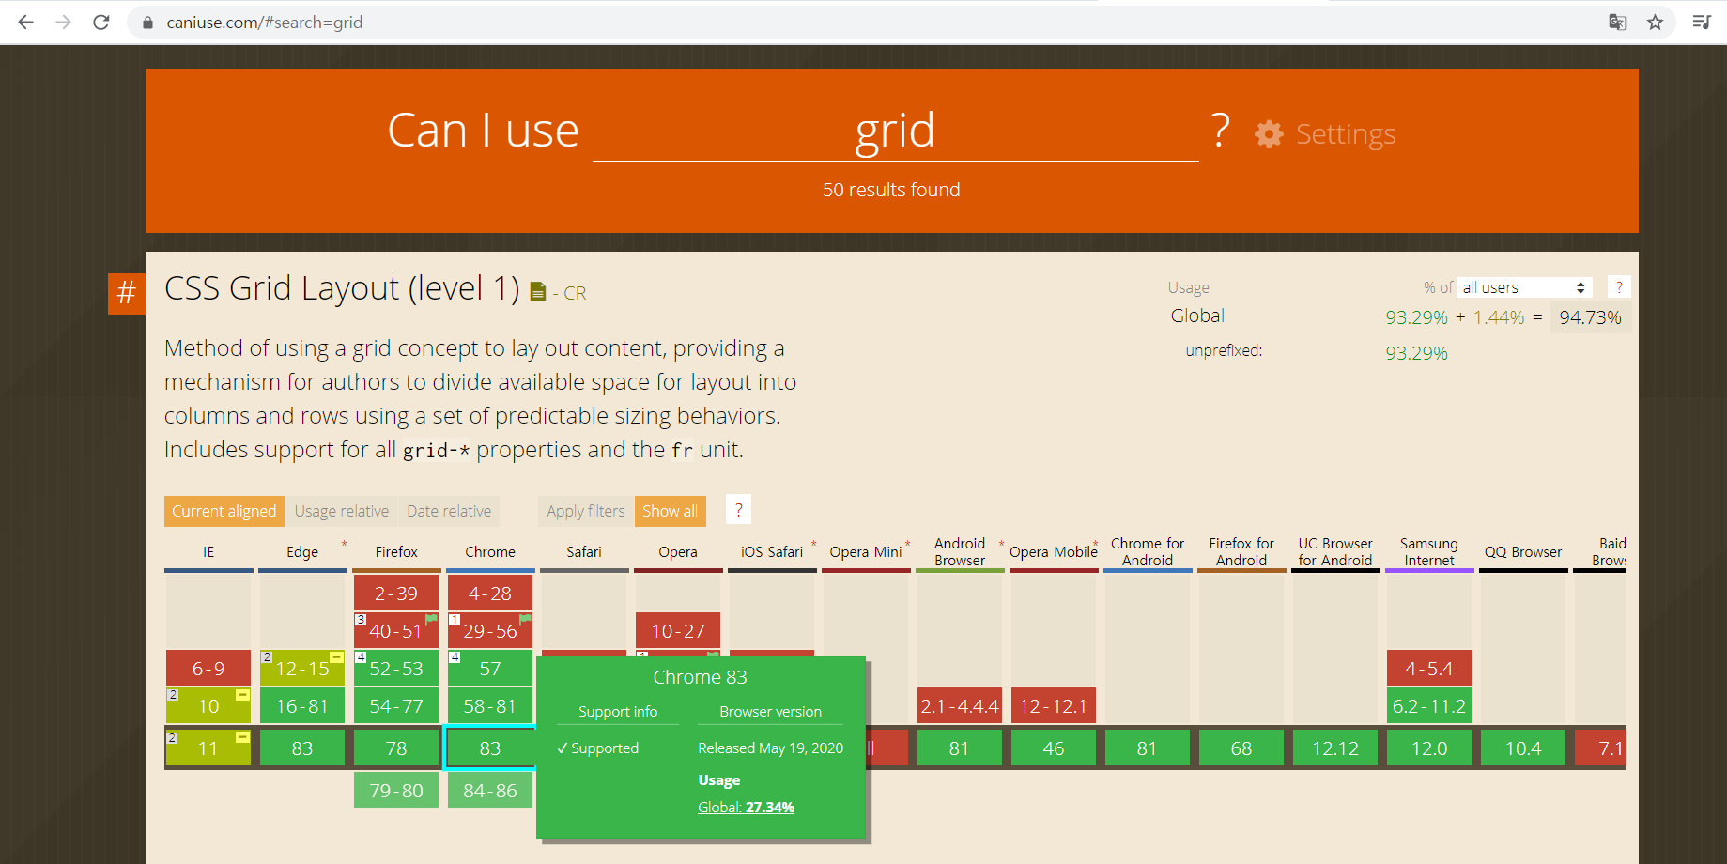Image resolution: width=1727 pixels, height=864 pixels.
Task: Select Edge 83 current version cell
Action: point(302,748)
